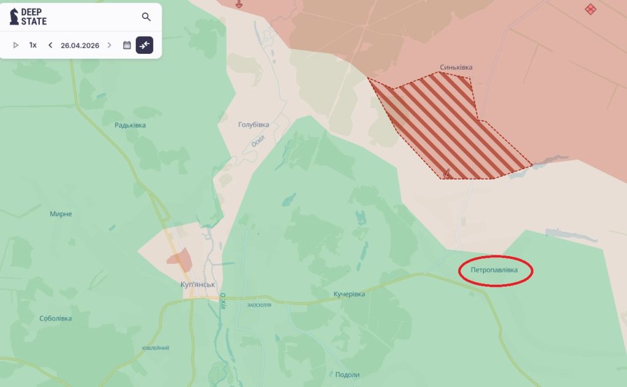Start timeline playback with the play icon
Viewport: 627px width, 387px height.
point(15,45)
